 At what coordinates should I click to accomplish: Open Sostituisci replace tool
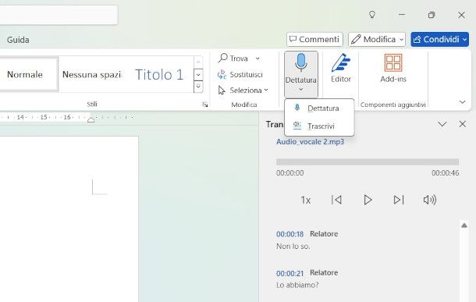pyautogui.click(x=240, y=74)
